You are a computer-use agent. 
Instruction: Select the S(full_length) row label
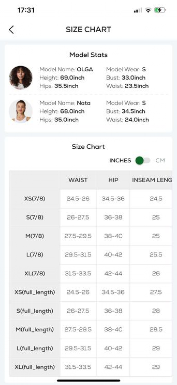35,311
